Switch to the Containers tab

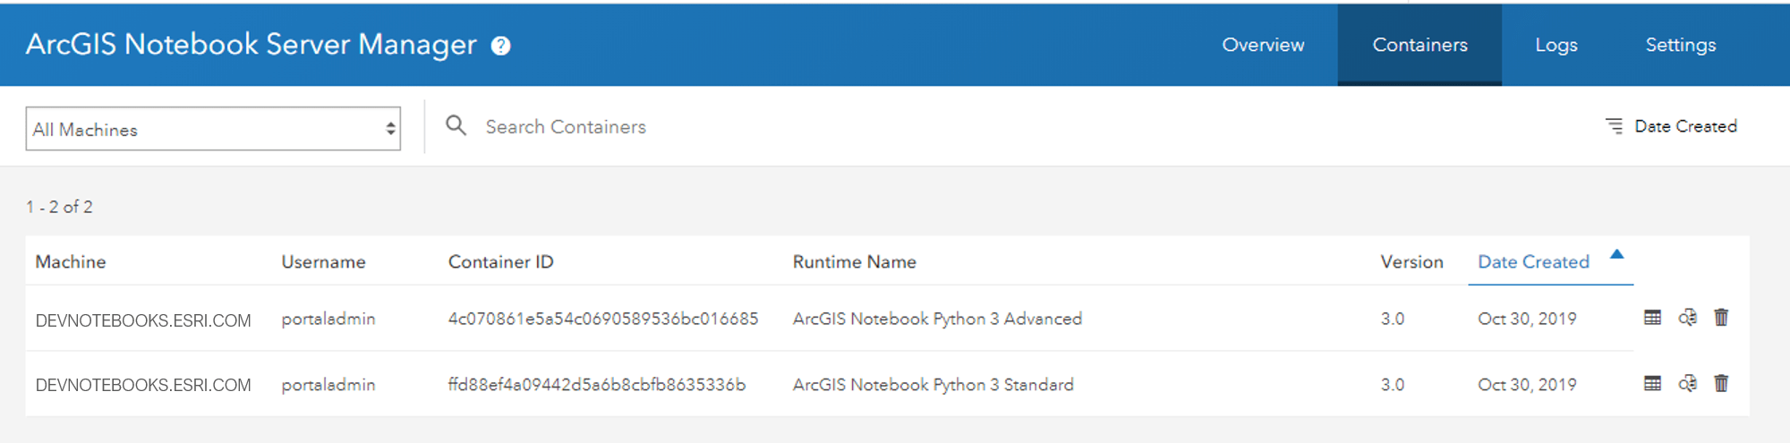[1419, 45]
